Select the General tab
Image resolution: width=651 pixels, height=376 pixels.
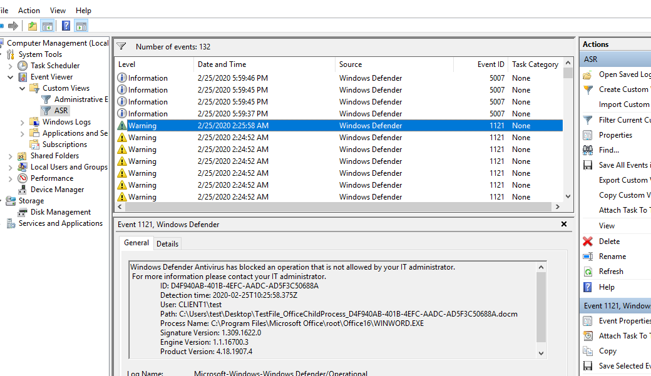[136, 243]
